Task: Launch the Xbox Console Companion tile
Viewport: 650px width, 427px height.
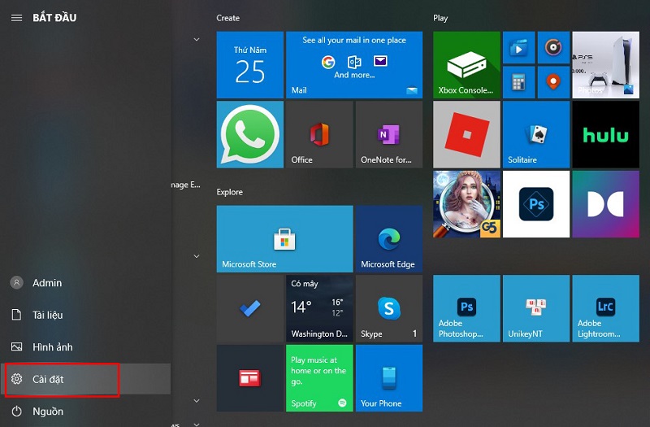Action: pyautogui.click(x=466, y=65)
